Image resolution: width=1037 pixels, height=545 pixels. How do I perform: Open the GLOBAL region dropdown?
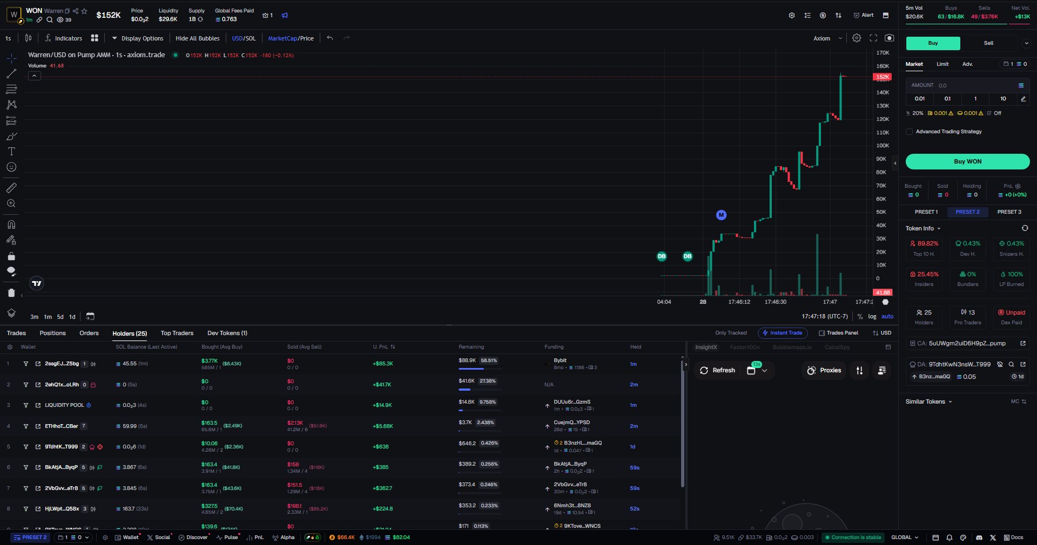pyautogui.click(x=905, y=537)
